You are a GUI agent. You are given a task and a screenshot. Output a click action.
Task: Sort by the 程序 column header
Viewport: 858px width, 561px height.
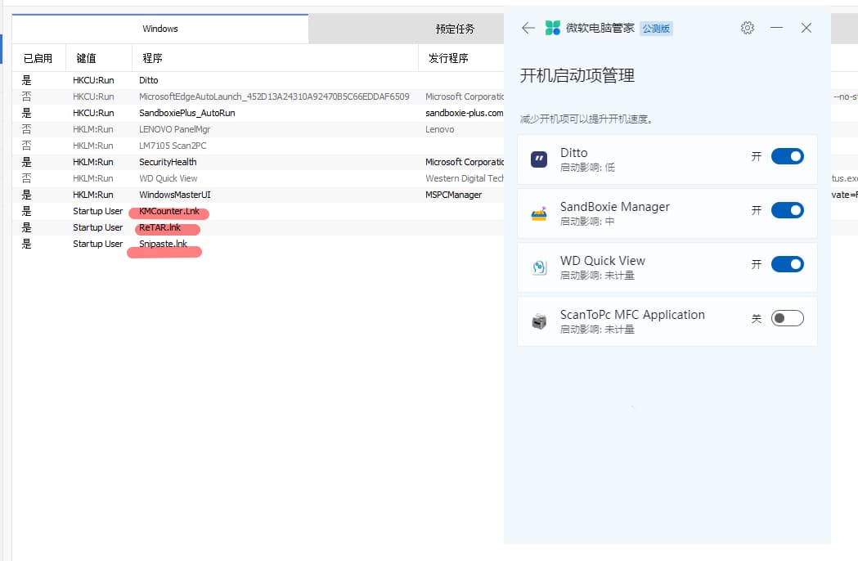click(x=152, y=58)
